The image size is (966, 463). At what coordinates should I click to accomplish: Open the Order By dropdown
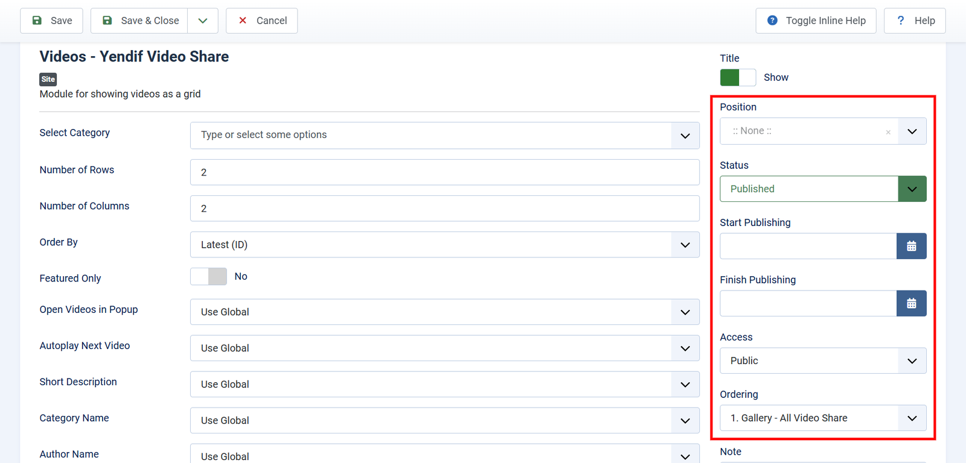point(445,245)
